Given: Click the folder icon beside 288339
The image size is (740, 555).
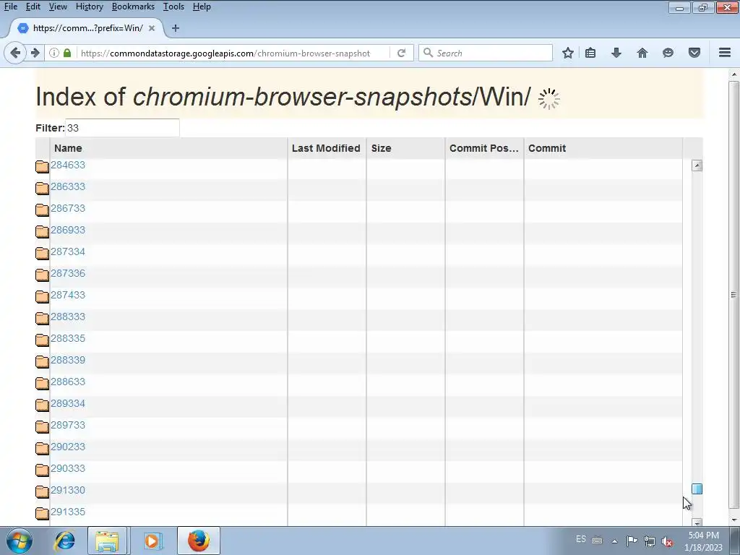Looking at the screenshot, I should coord(42,361).
